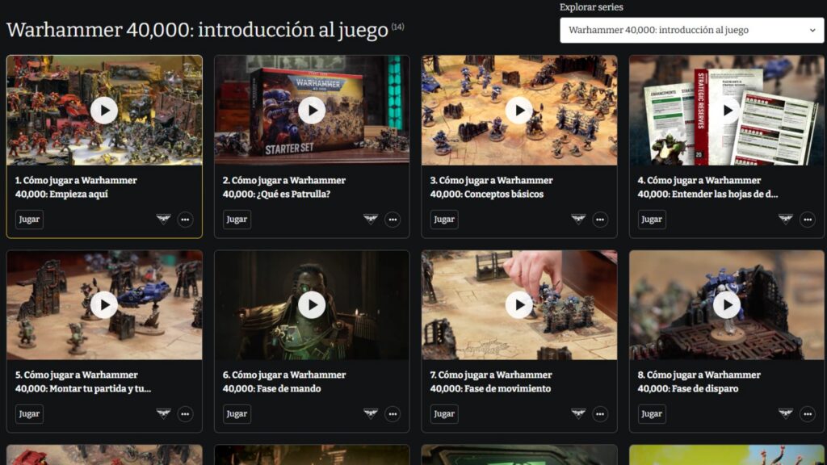The image size is (827, 465).
Task: Open title '1. Cómo jugar a Warhammer 40,000: Empieza aquí'
Action: 76,187
